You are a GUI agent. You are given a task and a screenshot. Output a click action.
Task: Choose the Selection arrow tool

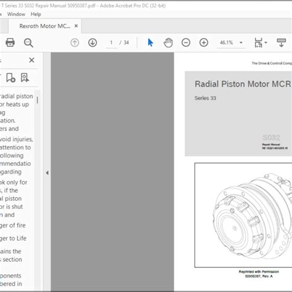pyautogui.click(x=150, y=43)
